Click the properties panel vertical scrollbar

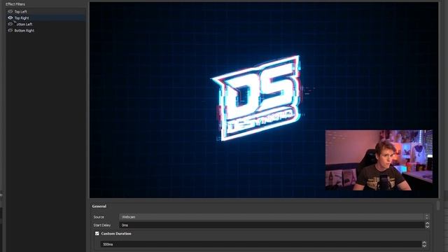438,205
